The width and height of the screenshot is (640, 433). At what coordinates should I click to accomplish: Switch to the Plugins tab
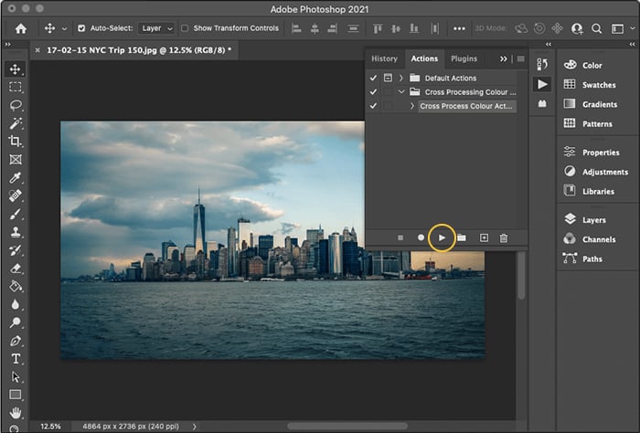(x=464, y=58)
